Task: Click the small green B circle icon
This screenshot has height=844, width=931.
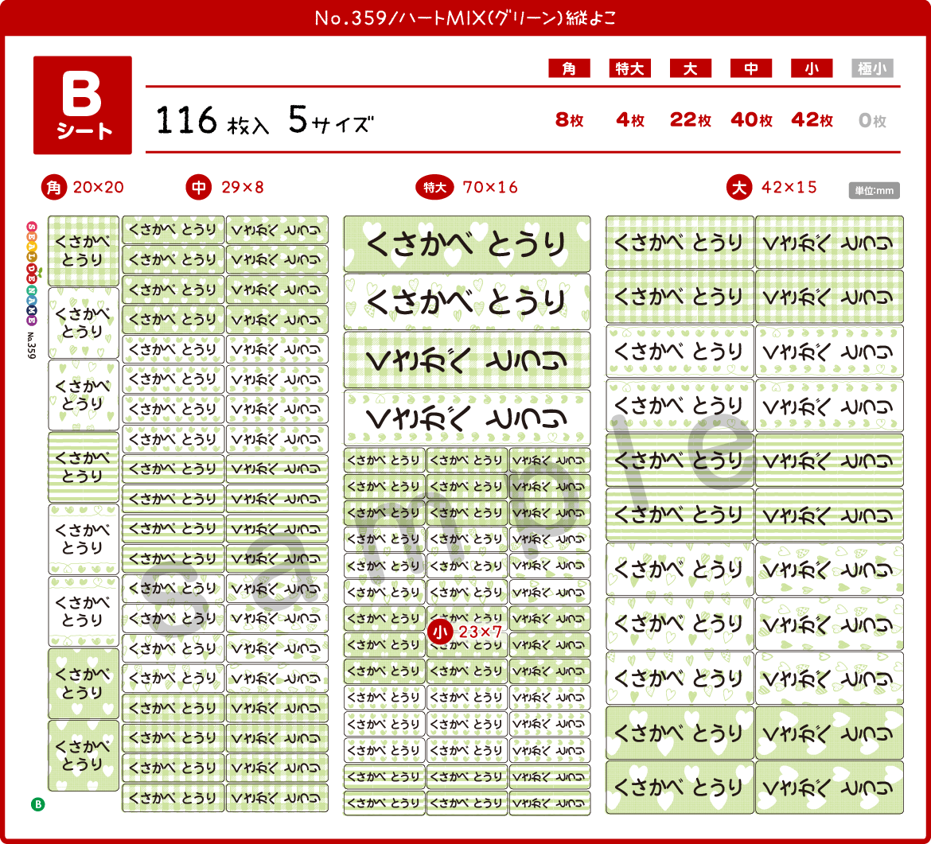Action: pyautogui.click(x=37, y=804)
